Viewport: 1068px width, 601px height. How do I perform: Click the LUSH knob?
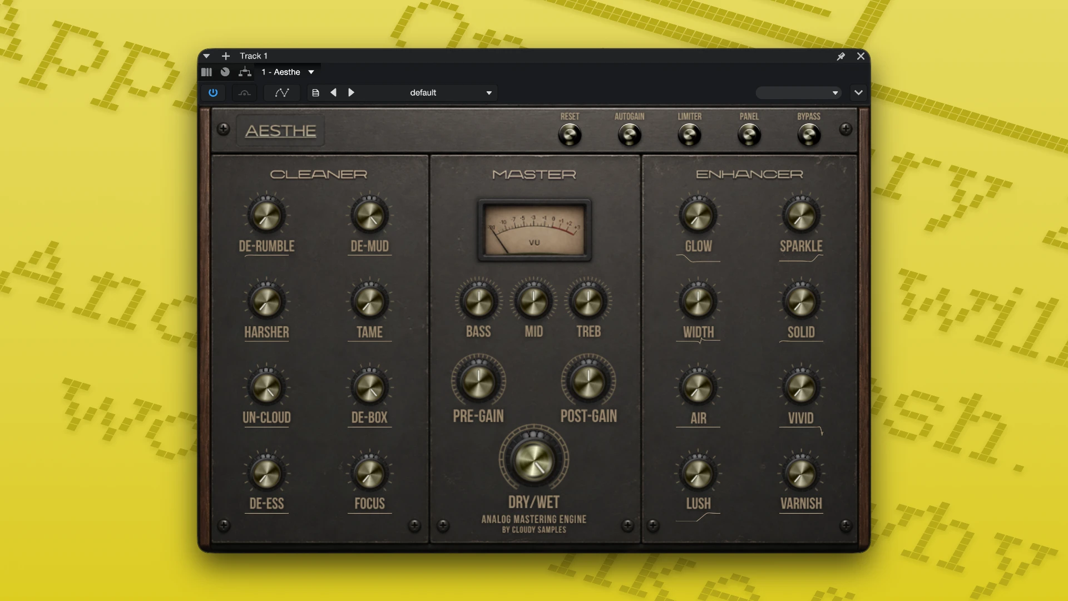click(x=698, y=474)
